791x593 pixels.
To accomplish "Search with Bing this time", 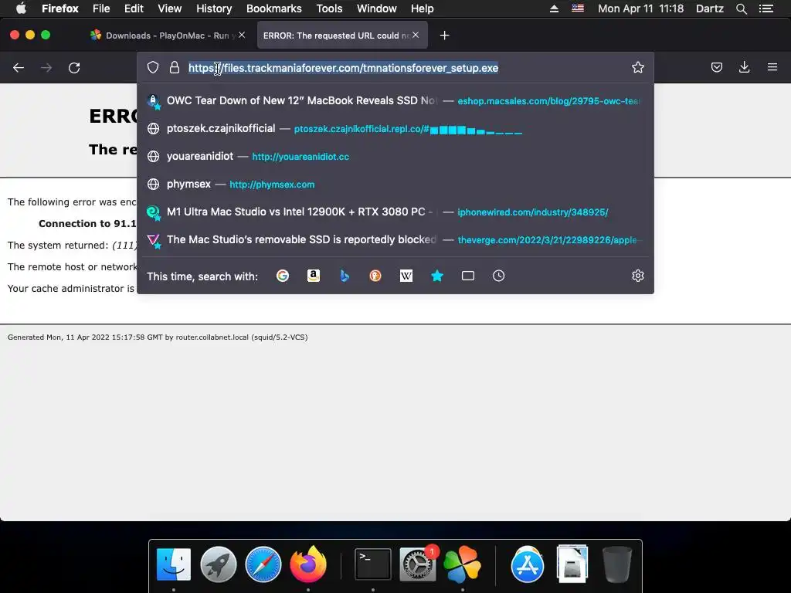I will coord(345,276).
